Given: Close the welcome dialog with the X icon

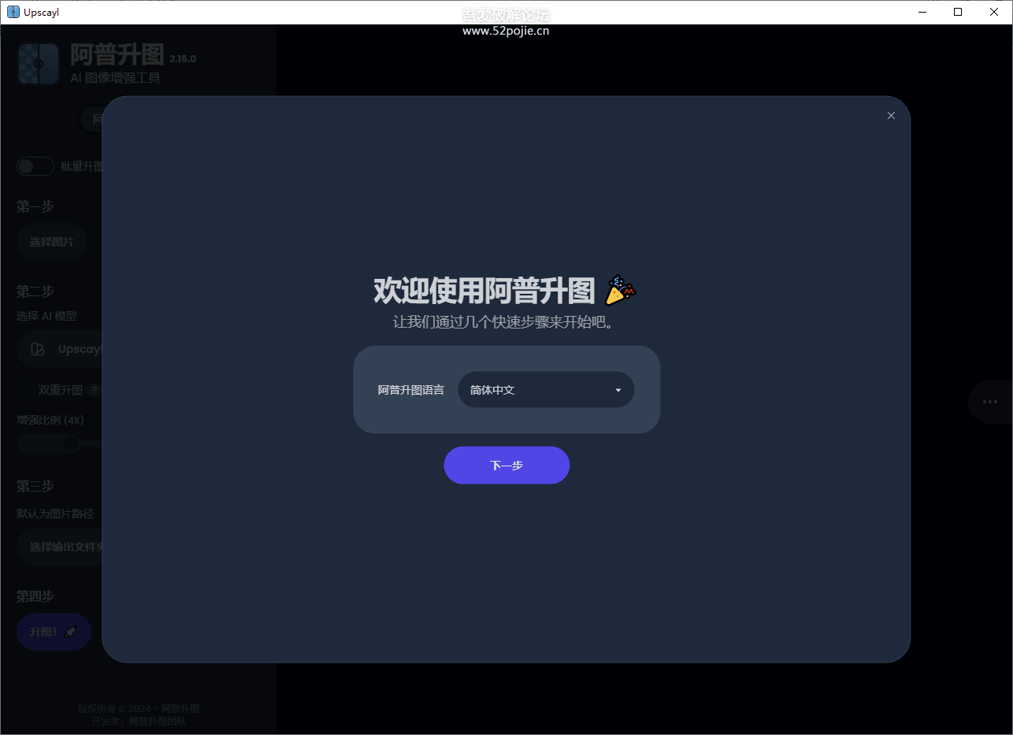Looking at the screenshot, I should tap(891, 116).
